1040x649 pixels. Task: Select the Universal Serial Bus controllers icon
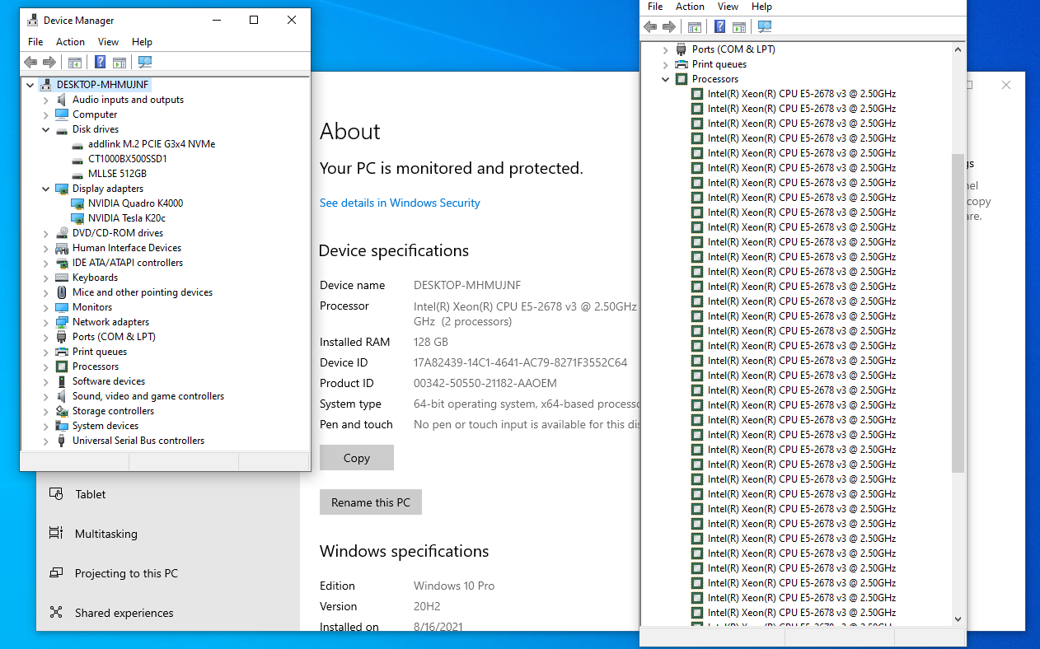pyautogui.click(x=62, y=441)
